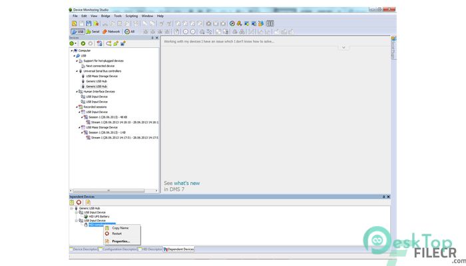
Task: Close the Devices panel
Action: pos(157,38)
